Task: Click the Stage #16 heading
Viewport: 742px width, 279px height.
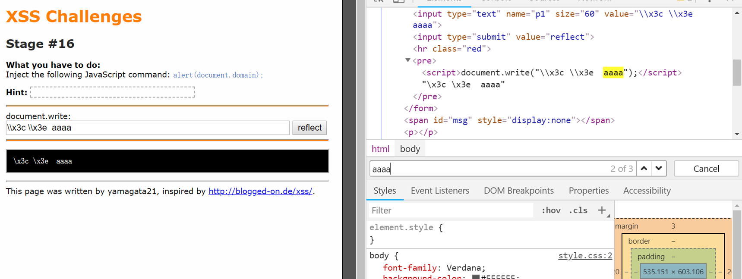Action: (40, 44)
